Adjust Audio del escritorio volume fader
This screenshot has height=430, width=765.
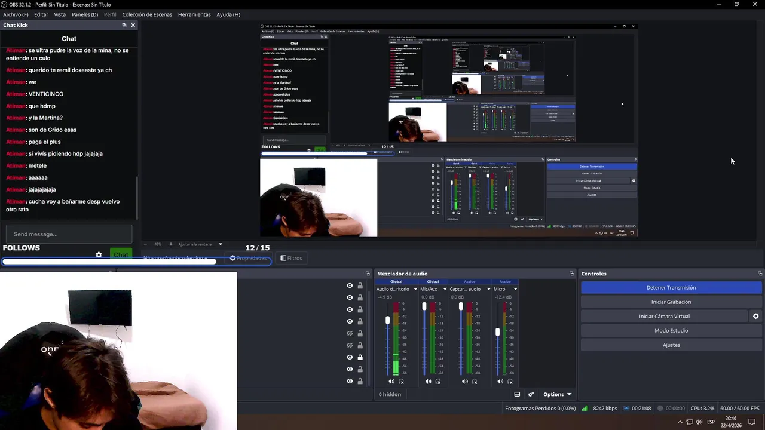pos(388,320)
